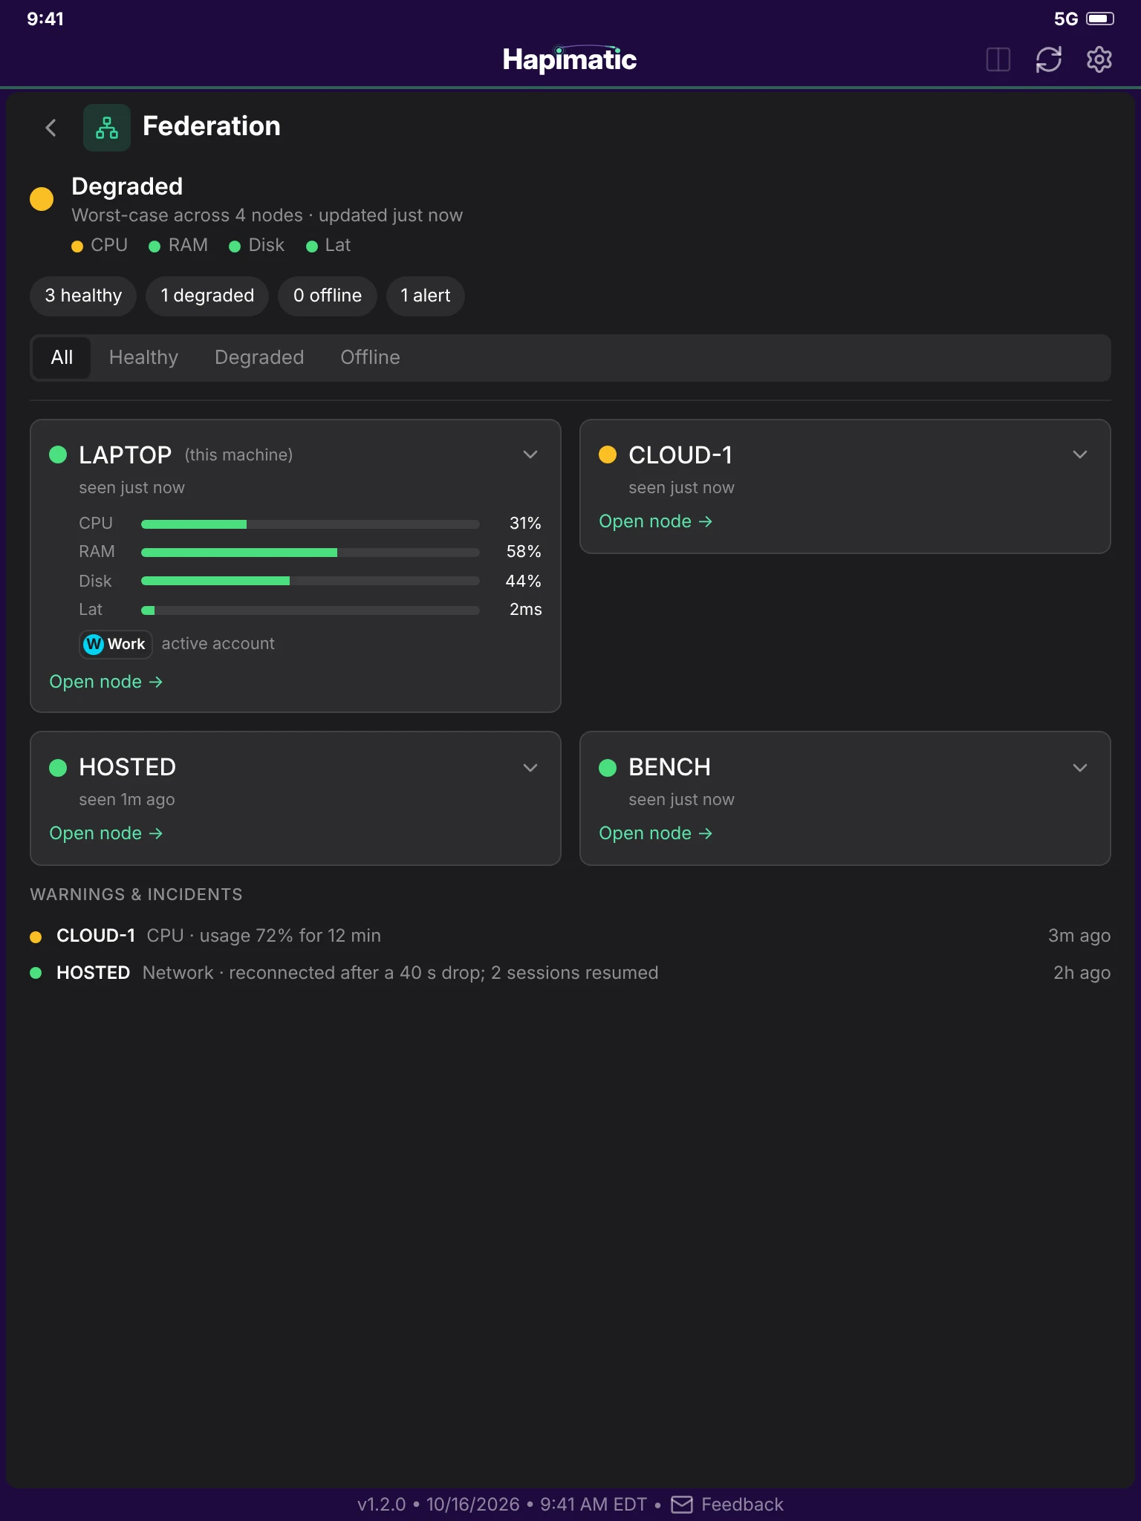Click the LAPTOP Disk usage bar
The width and height of the screenshot is (1141, 1521).
311,581
